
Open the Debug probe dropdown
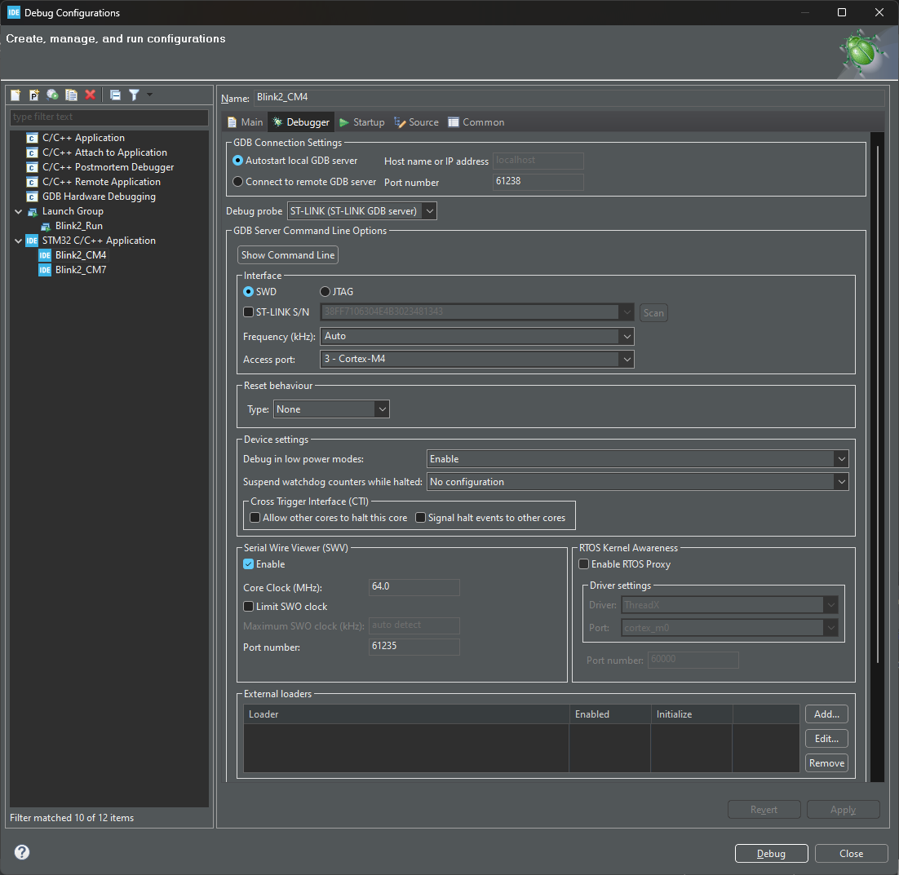[361, 211]
